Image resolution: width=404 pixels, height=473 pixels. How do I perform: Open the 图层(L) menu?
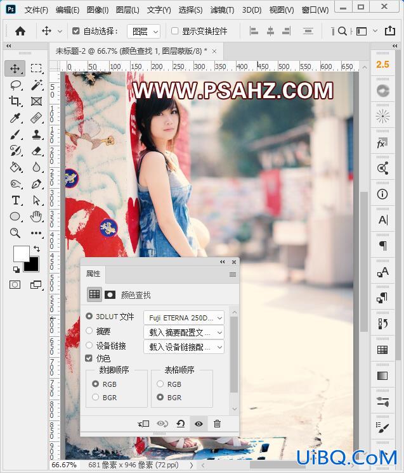[x=127, y=10]
